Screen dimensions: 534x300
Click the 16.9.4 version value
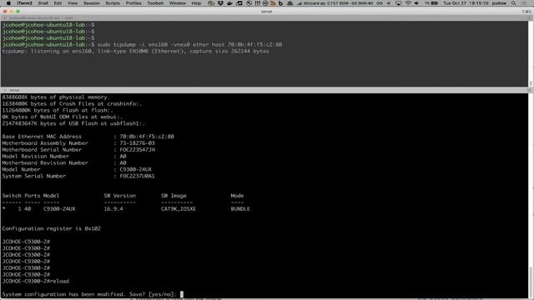(113, 209)
